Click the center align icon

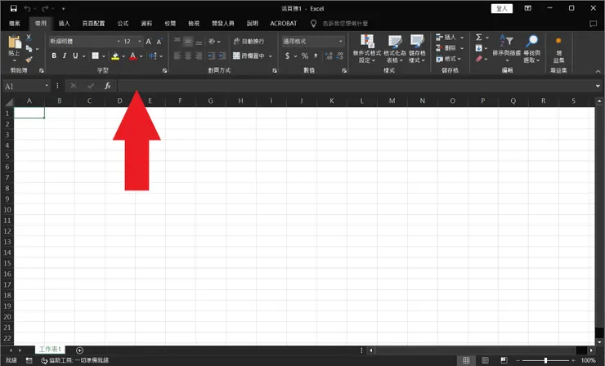pos(188,56)
